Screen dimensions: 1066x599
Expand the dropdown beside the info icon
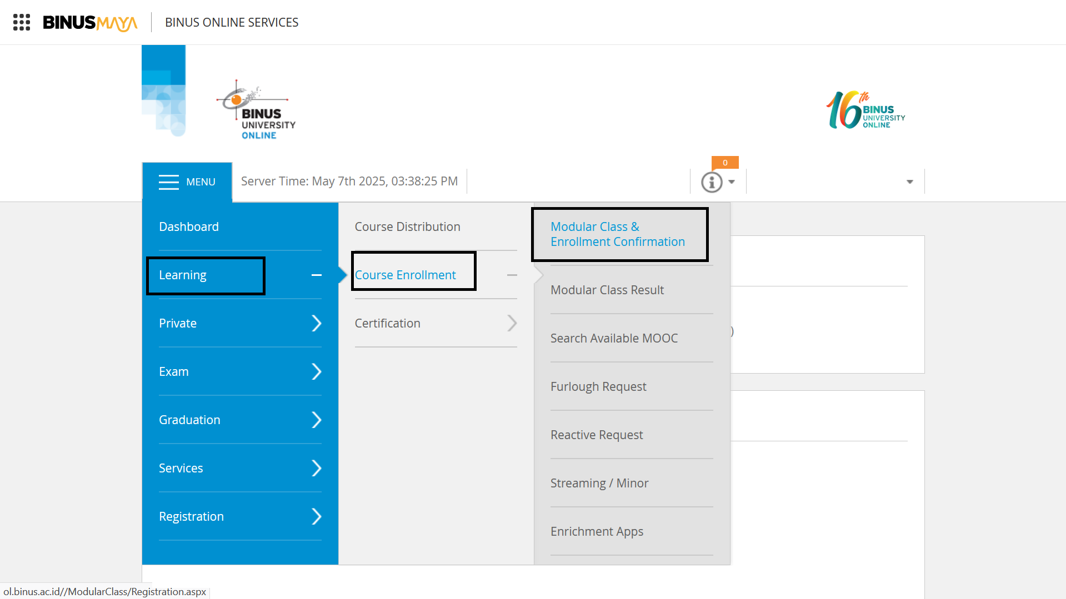(x=732, y=182)
